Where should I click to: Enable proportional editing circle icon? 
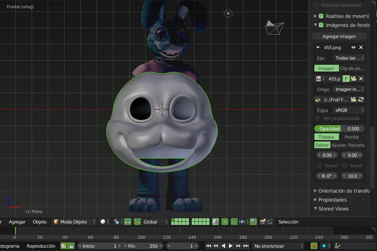[225, 222]
